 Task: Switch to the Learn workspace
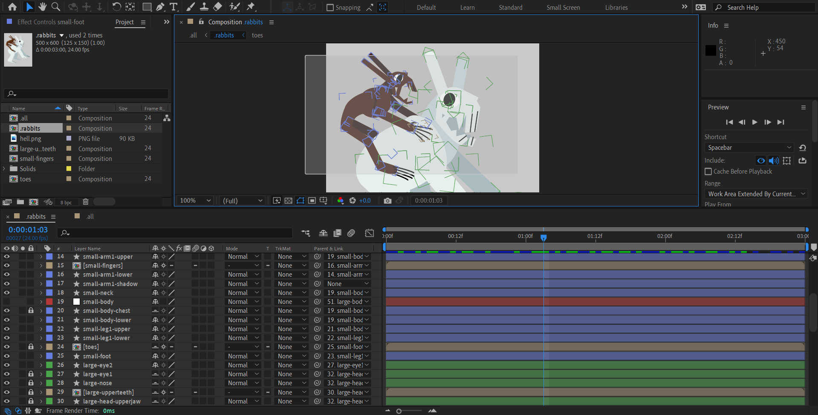pos(467,8)
